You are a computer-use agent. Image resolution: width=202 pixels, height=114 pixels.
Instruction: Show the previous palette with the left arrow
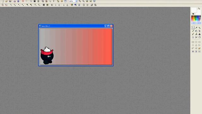tap(193, 23)
